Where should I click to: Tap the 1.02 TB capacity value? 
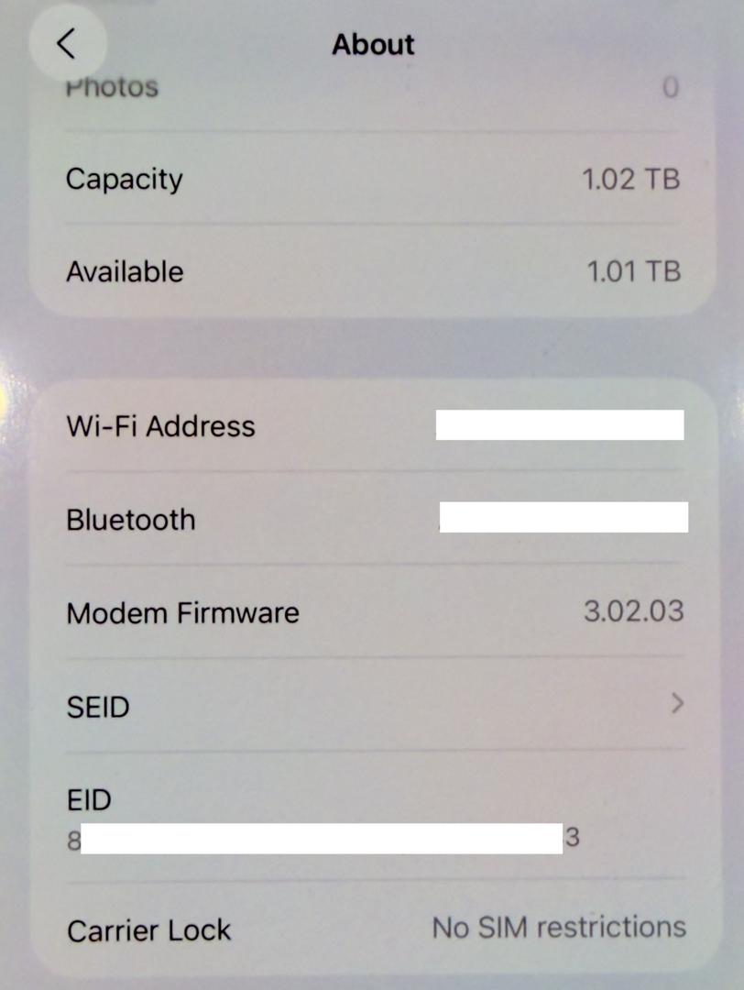click(x=631, y=179)
